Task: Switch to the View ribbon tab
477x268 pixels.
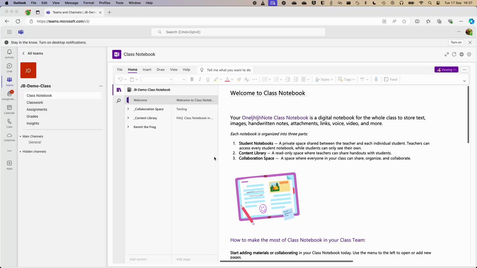Action: pos(174,70)
